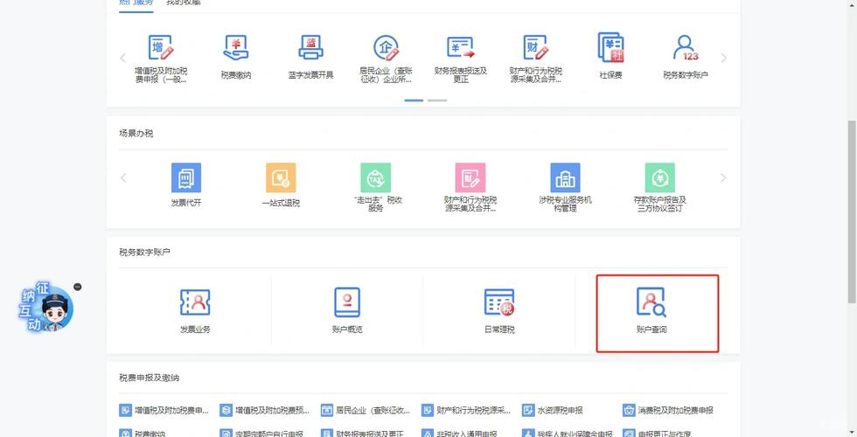Open 账户概览 in 税务数字账户
Viewport: 857px width, 437px height.
click(x=348, y=311)
